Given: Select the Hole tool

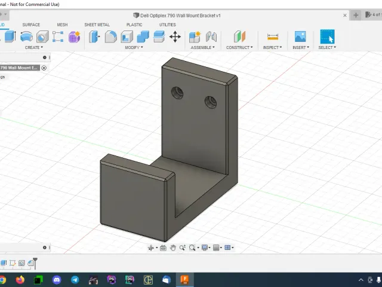Looking at the screenshot, I should pos(42,37).
